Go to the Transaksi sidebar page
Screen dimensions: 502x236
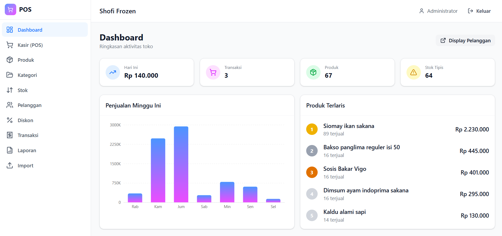pos(45,135)
